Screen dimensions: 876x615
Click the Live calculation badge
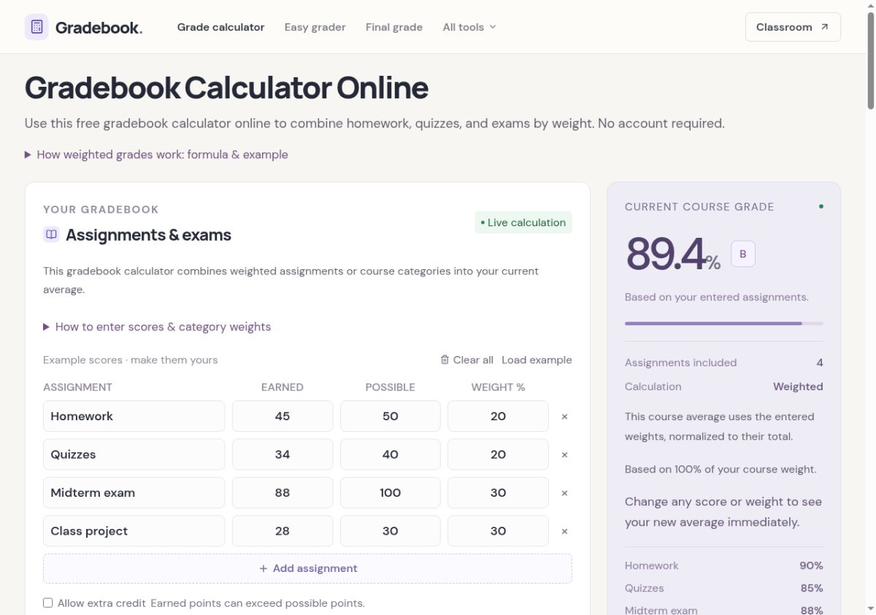[x=523, y=223]
